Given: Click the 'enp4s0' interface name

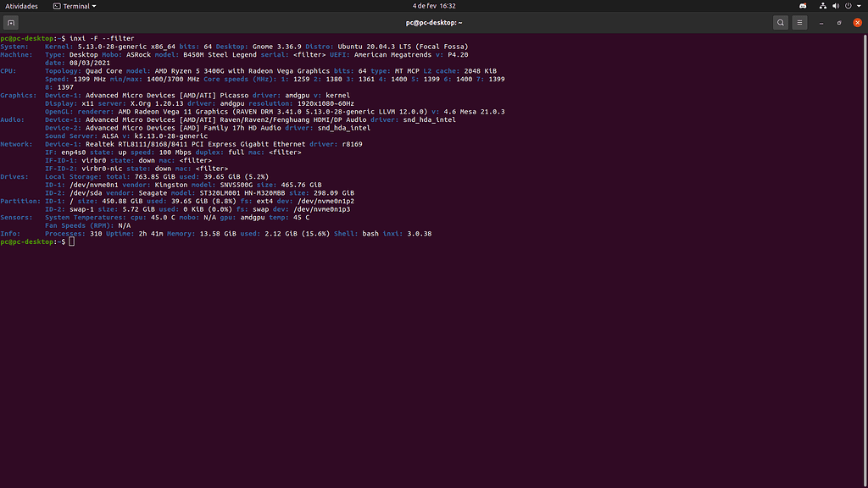Looking at the screenshot, I should tap(74, 152).
